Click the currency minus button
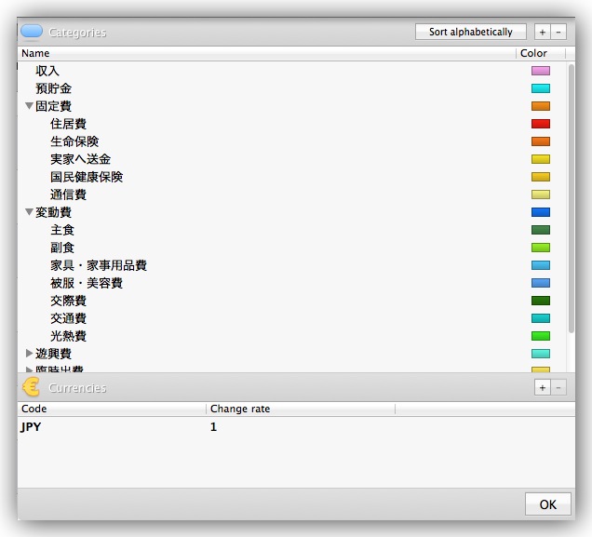Image resolution: width=592 pixels, height=537 pixels. 558,387
